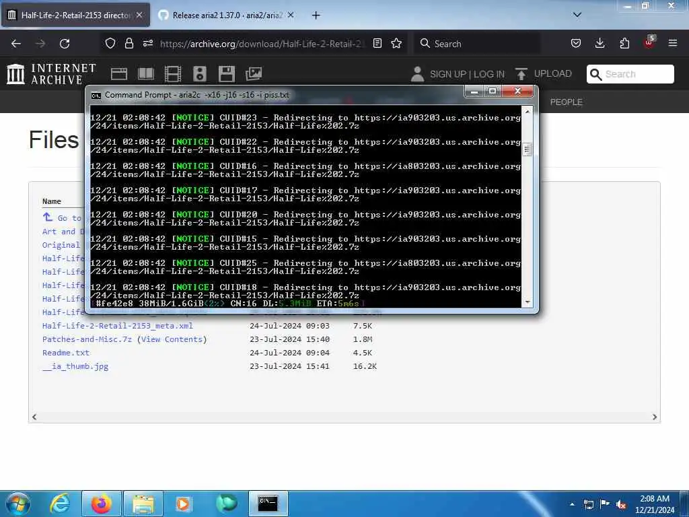689x517 pixels.
Task: Click SIGN UP | LOG IN link
Action: click(x=467, y=74)
